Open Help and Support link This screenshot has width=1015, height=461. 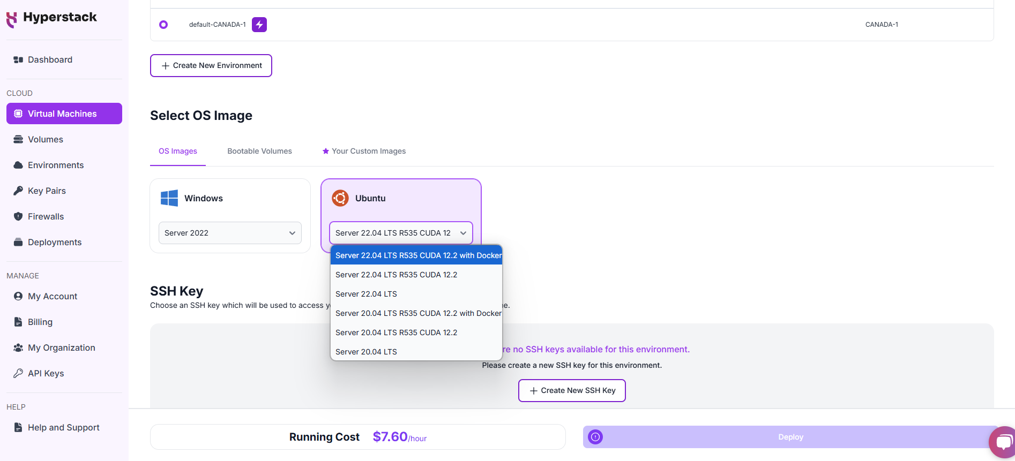point(63,427)
